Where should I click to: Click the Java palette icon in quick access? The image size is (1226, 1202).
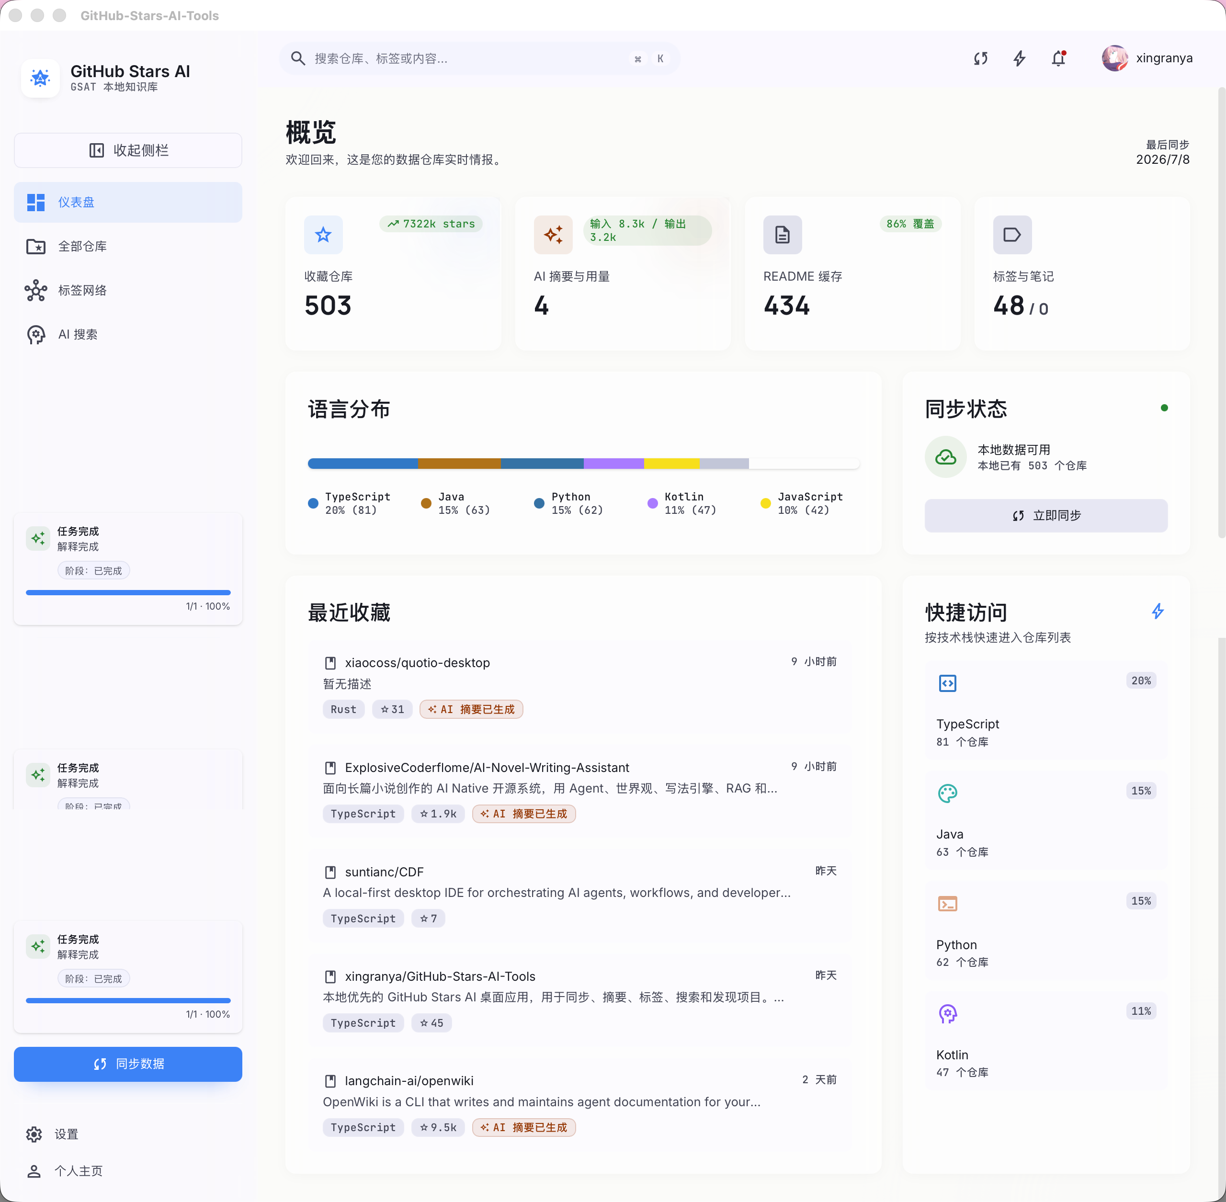pos(948,794)
